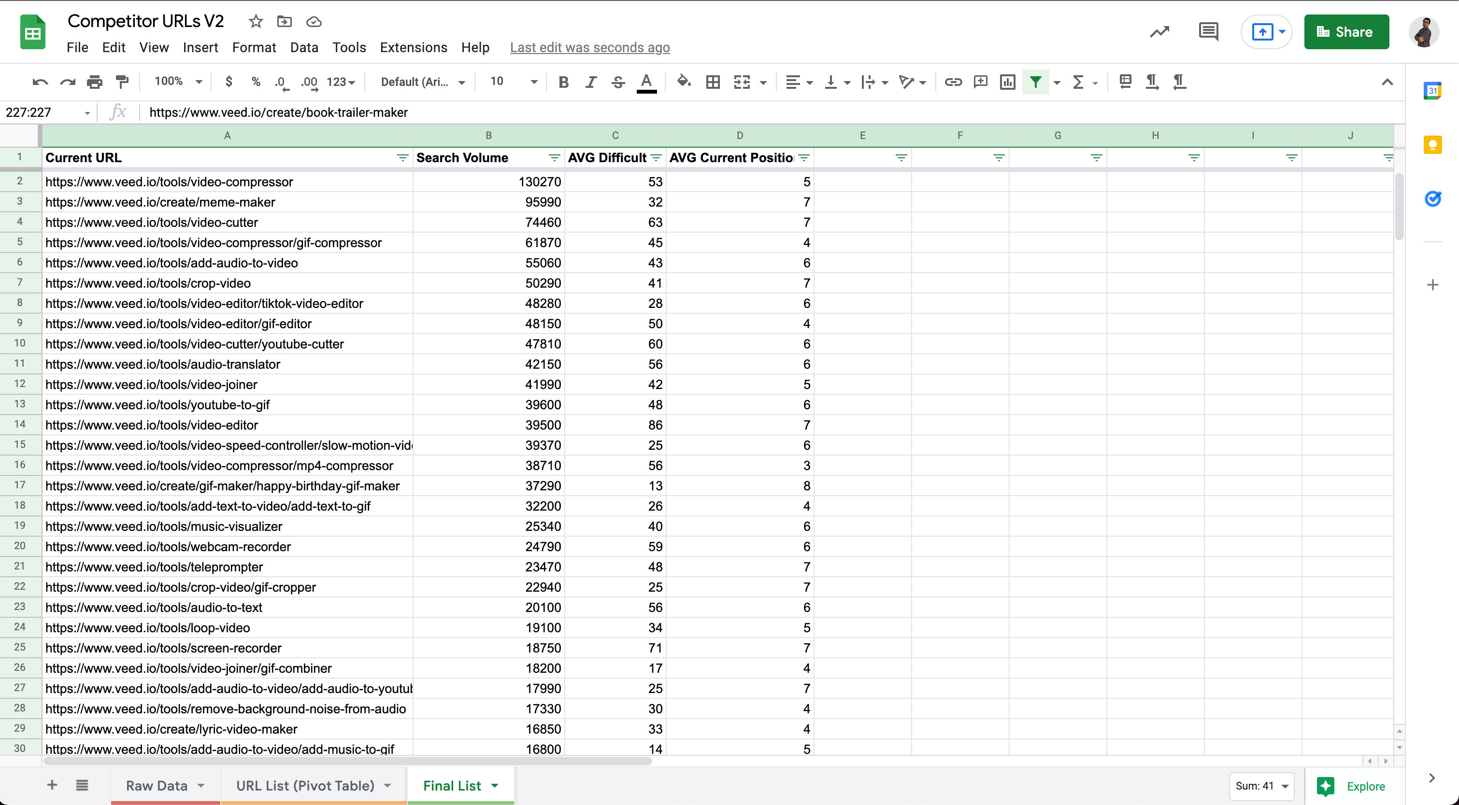The width and height of the screenshot is (1459, 805).
Task: Click the Name box cell reference
Action: pyautogui.click(x=48, y=112)
